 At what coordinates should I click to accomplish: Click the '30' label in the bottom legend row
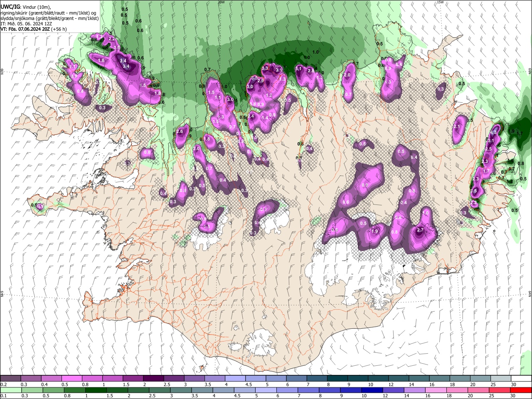(512, 396)
